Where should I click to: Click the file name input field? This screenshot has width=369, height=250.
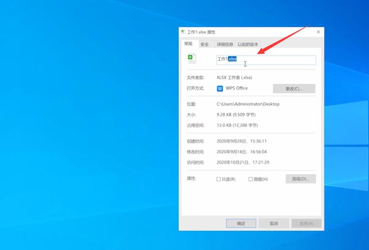(266, 60)
